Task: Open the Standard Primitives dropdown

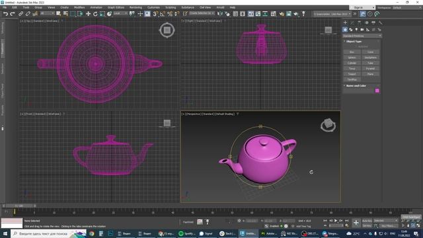Action: 362,36
